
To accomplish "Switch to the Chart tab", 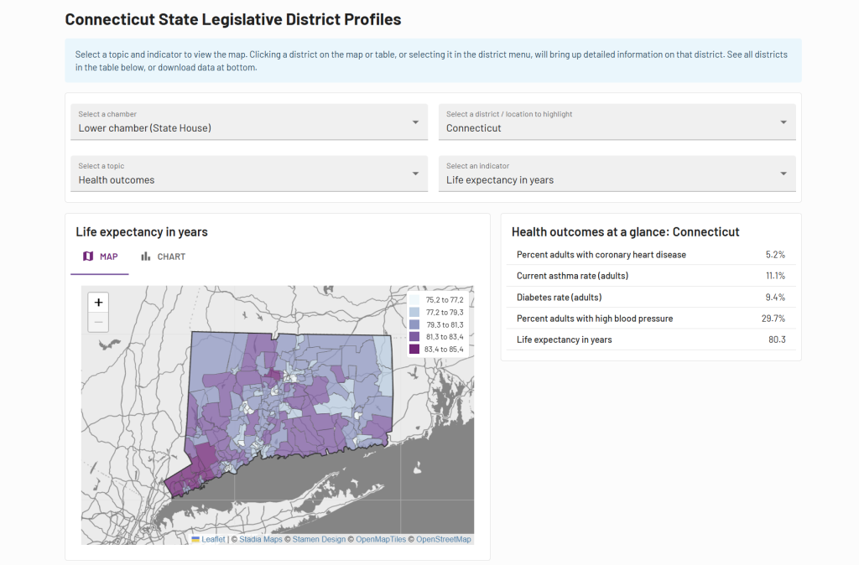I will [x=163, y=257].
